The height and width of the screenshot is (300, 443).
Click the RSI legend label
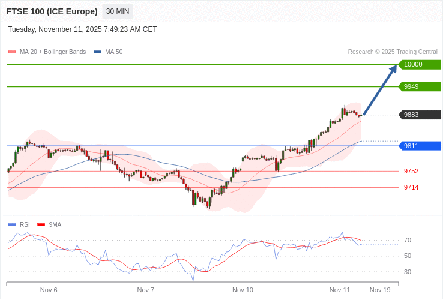(x=25, y=224)
